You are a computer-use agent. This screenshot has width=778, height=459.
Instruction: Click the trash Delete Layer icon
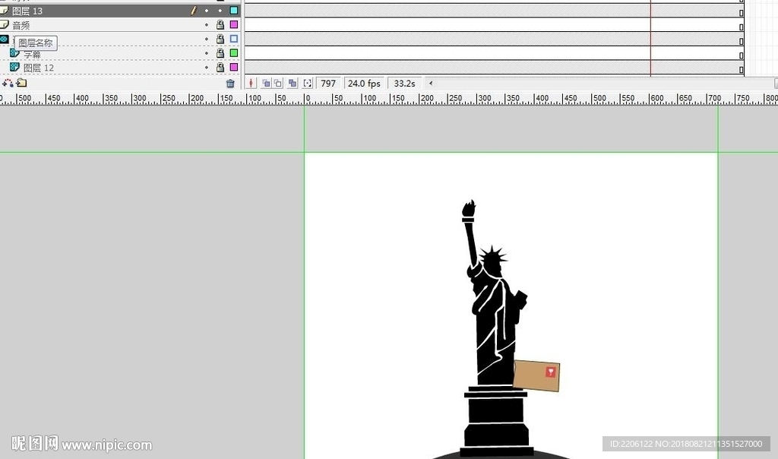(x=230, y=84)
